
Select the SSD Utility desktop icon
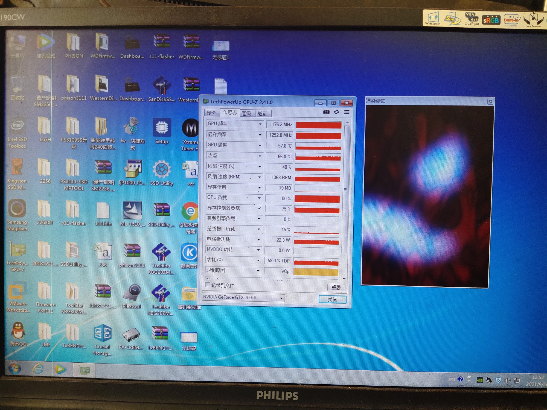coord(162,173)
